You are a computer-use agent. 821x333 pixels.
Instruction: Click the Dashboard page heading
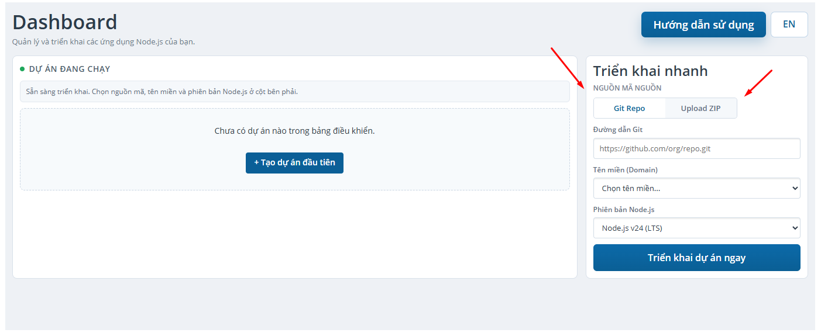(x=65, y=22)
